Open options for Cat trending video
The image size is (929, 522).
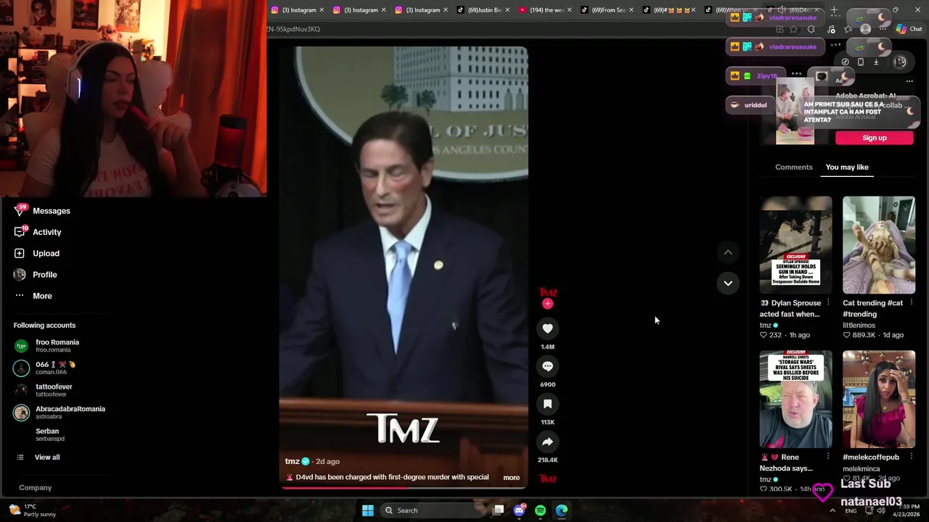click(x=911, y=303)
